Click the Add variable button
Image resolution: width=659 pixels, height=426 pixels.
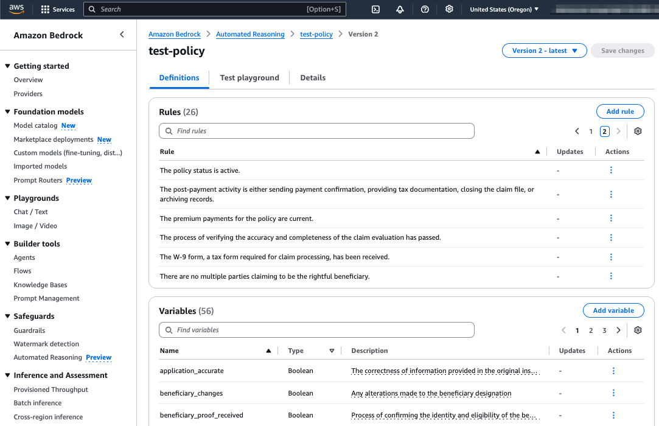(613, 310)
